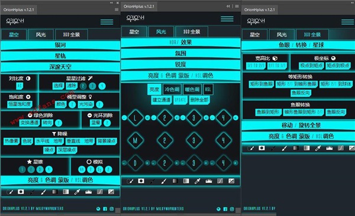This screenshot has width=355, height=216.
Task: Click the L diamond luminosity button
Action: (x=135, y=117)
